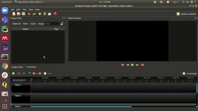Launch PyCharm from the dock
198x111 pixels.
[x=5, y=29]
